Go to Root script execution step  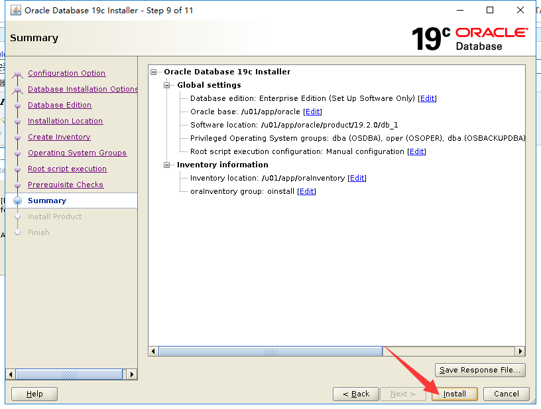tap(67, 169)
